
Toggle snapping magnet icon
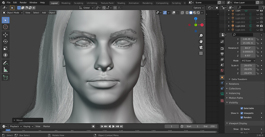pos(104,8)
